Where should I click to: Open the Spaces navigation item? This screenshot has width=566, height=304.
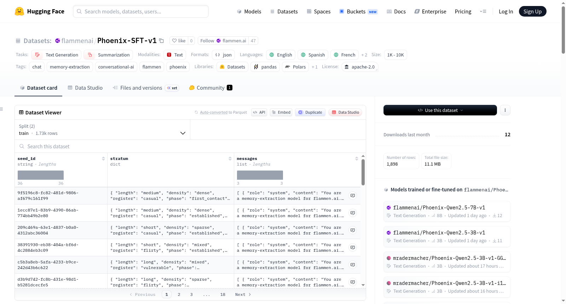[319, 11]
